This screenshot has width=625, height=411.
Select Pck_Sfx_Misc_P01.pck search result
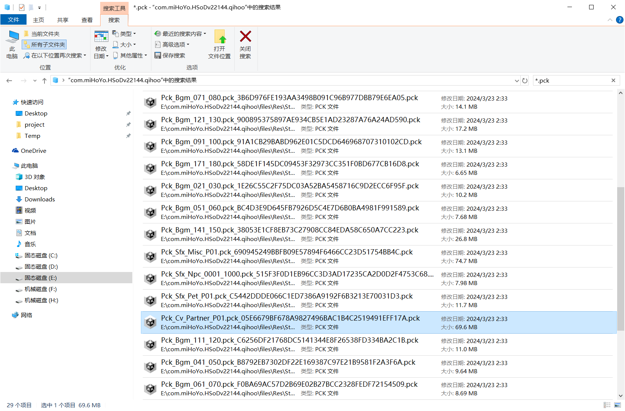click(x=378, y=256)
